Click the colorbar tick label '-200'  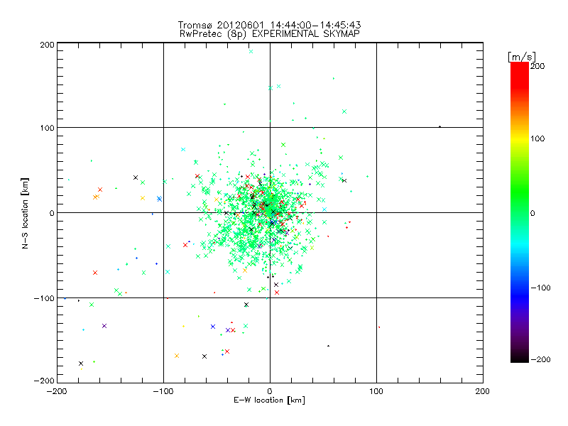click(x=540, y=359)
